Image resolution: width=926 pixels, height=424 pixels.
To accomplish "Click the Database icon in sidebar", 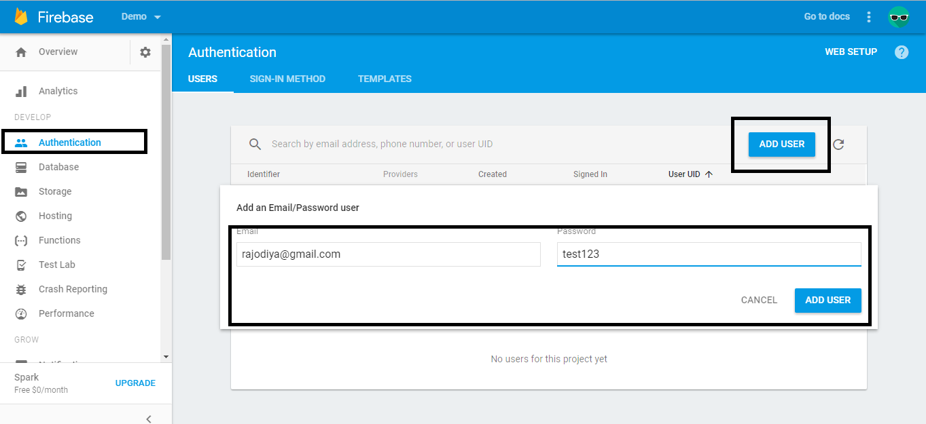I will (21, 167).
